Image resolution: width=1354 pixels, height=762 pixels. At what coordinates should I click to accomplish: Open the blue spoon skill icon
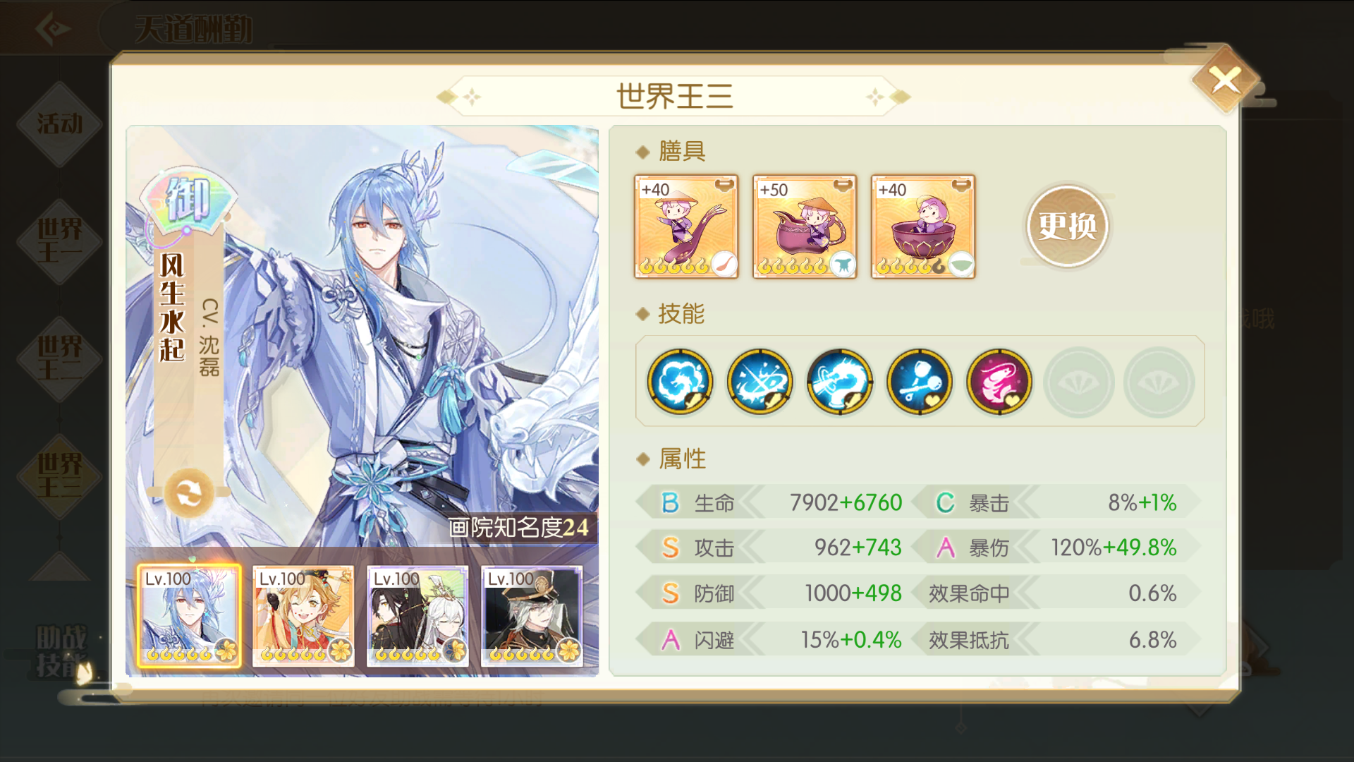click(x=919, y=382)
